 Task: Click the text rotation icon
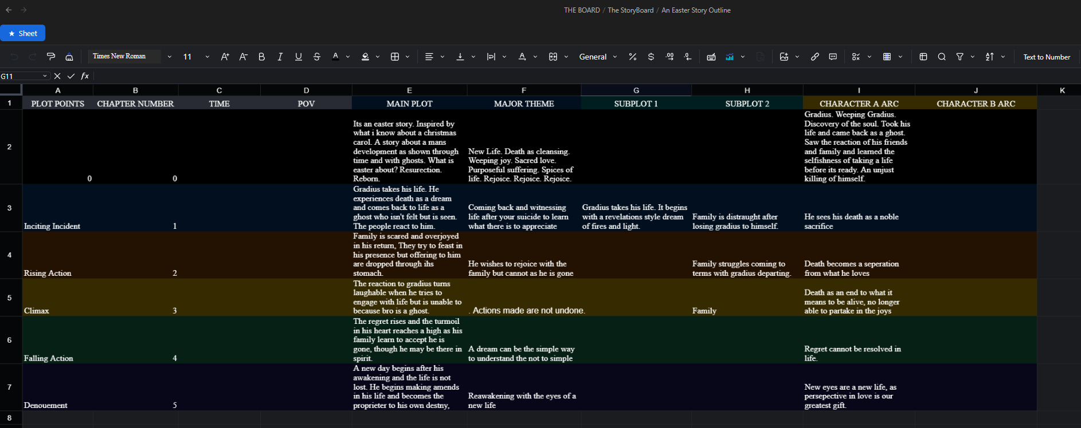click(522, 57)
